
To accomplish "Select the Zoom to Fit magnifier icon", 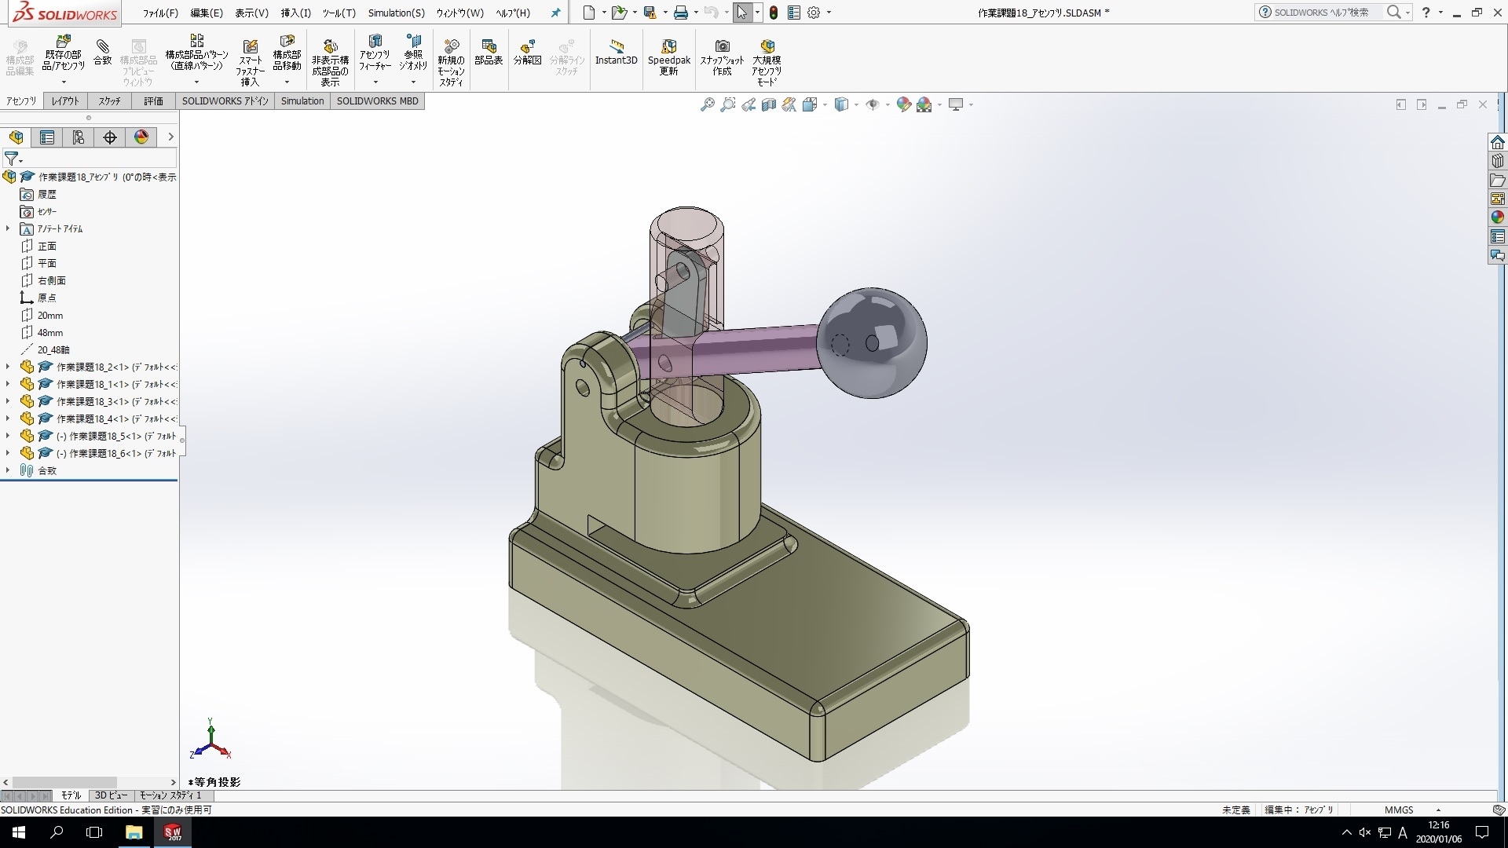I will coord(708,104).
